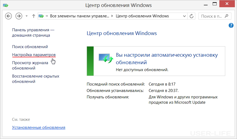The height and width of the screenshot is (139, 237).
Task: Click the location icon in the address bar
Action: click(x=41, y=16)
